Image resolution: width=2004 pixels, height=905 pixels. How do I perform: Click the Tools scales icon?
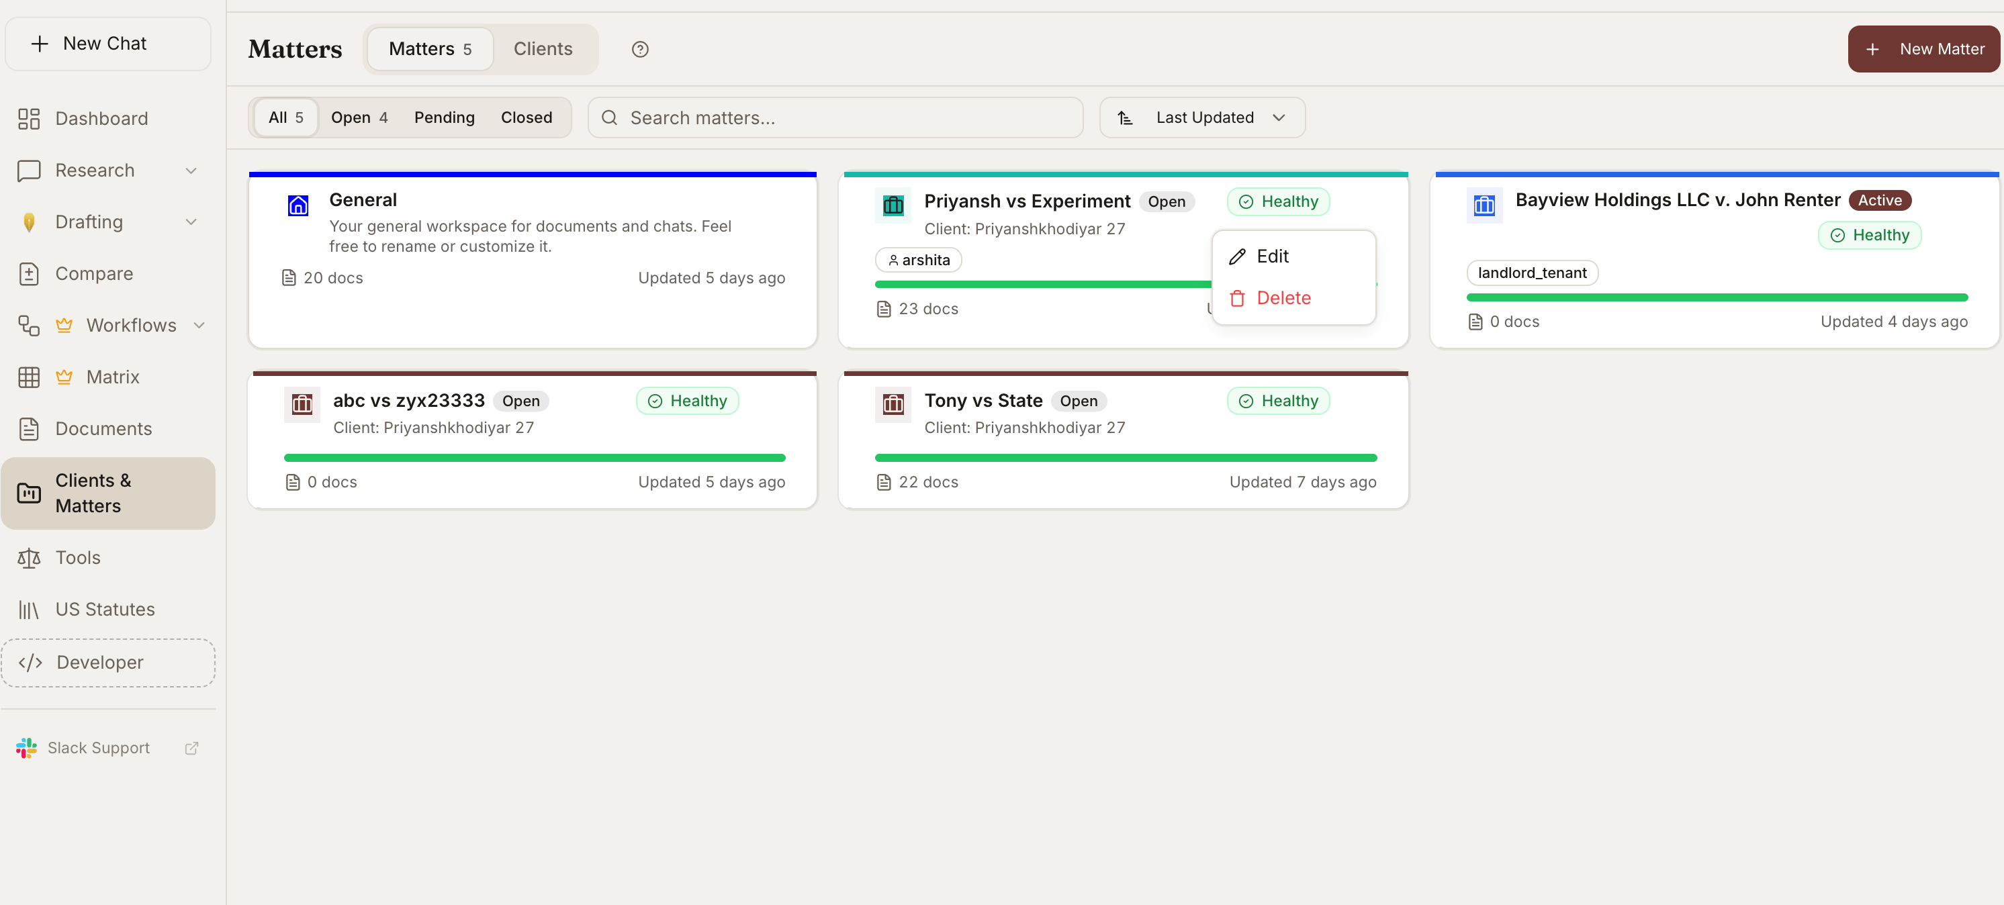point(29,557)
